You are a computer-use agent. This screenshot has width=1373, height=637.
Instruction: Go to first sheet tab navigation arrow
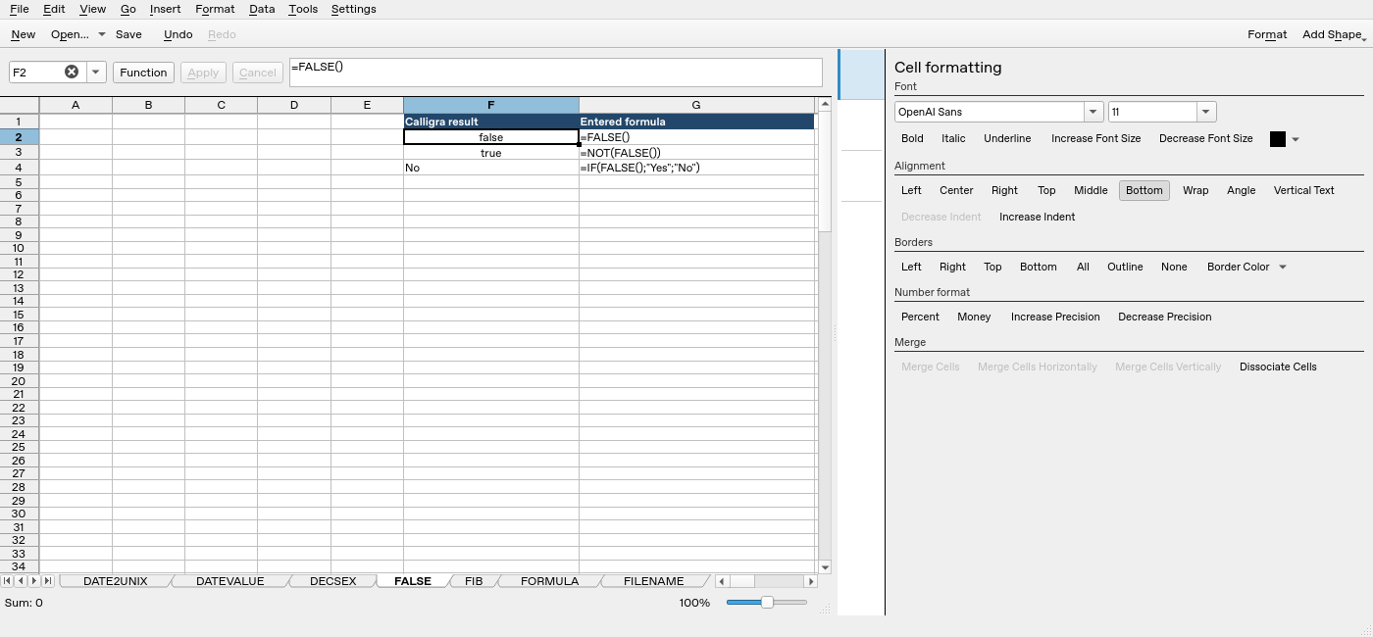click(8, 581)
